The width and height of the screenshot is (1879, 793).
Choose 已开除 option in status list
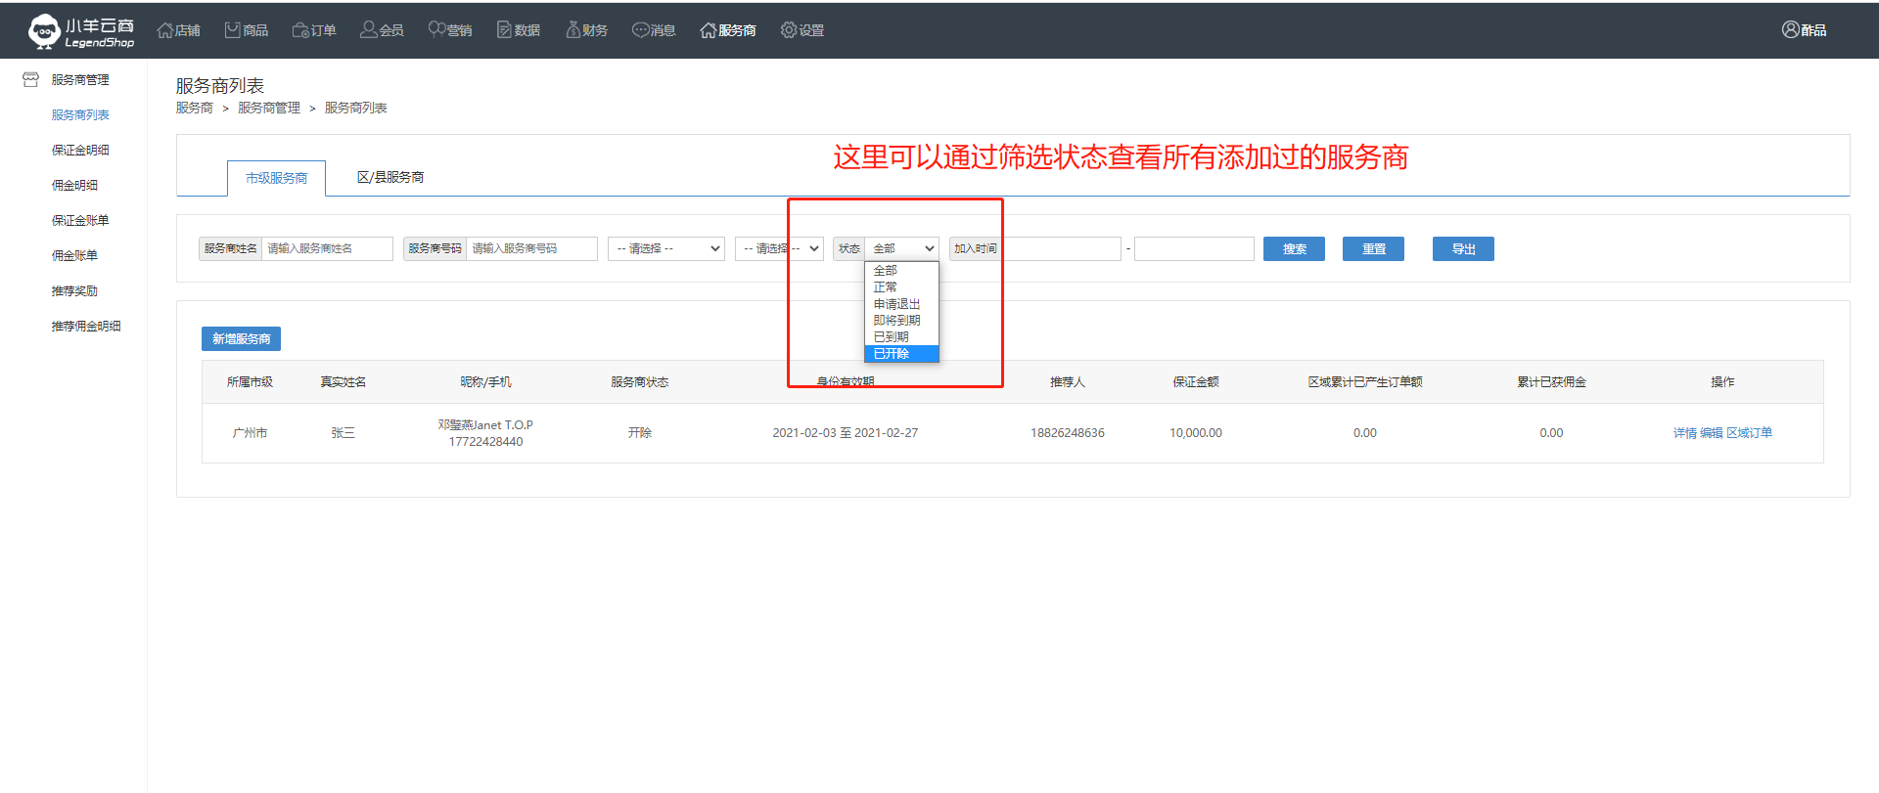point(892,354)
